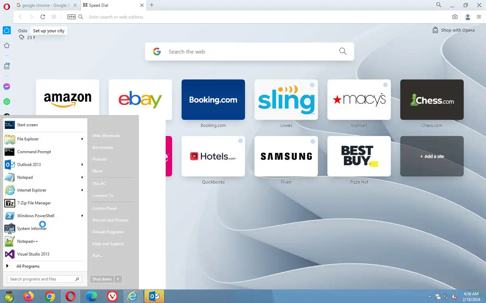Open the Amazon speed dial tile
Screen dimensions: 486x303
(67, 98)
